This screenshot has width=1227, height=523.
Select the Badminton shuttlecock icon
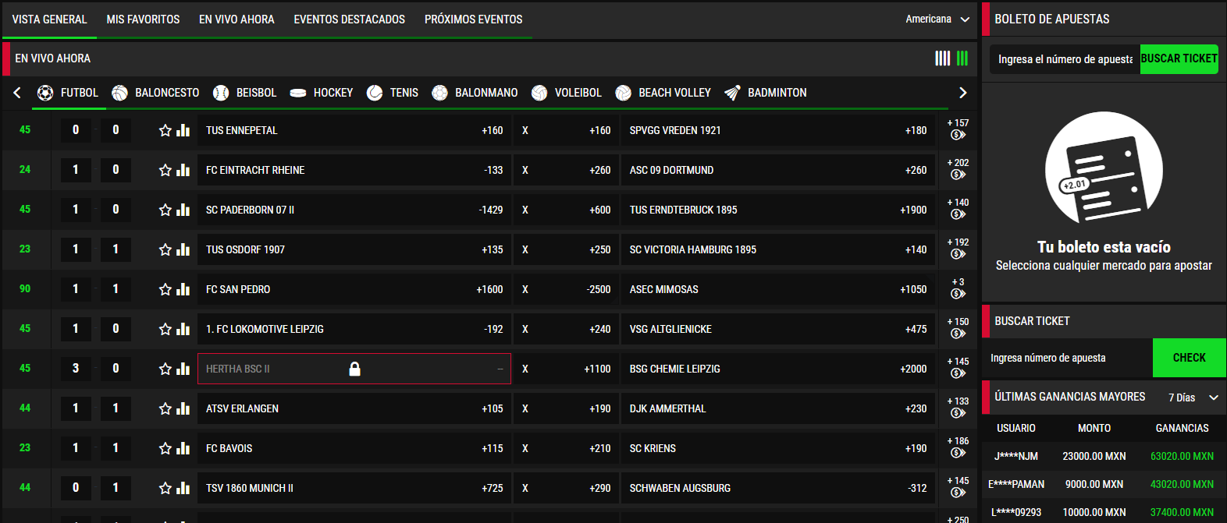point(732,93)
